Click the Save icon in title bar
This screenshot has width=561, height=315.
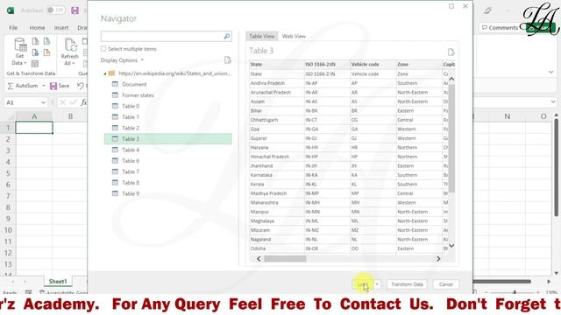(x=75, y=10)
